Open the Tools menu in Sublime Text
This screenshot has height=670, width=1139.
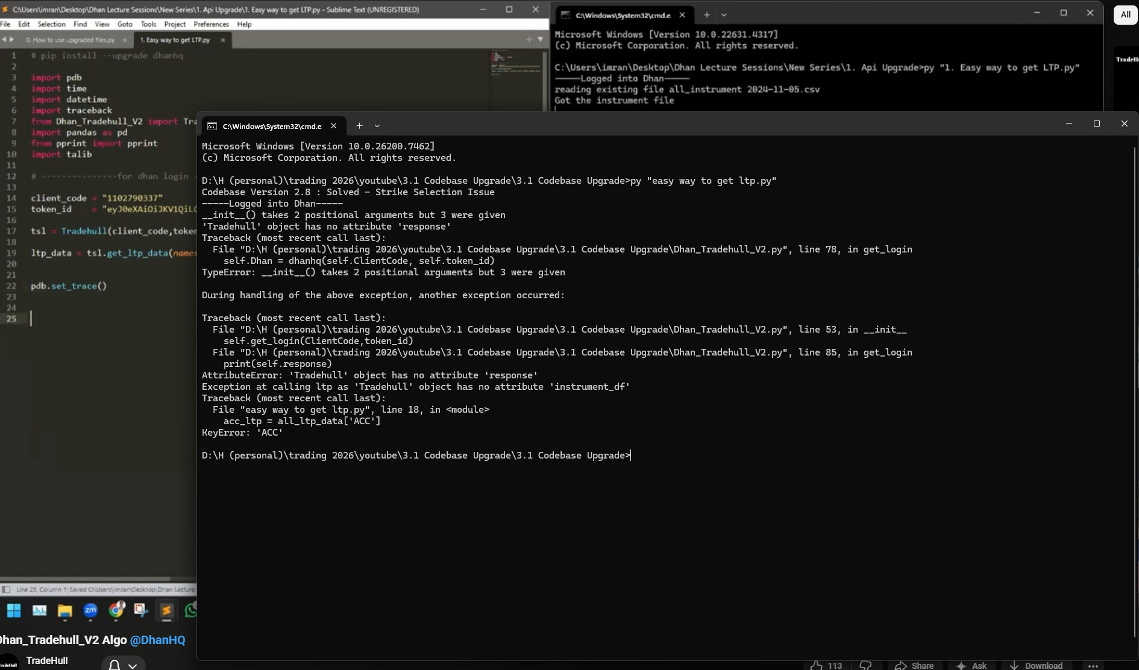(x=148, y=24)
